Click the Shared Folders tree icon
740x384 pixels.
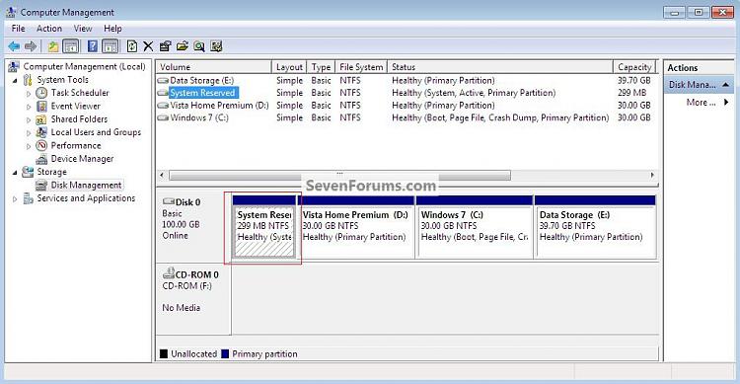pyautogui.click(x=41, y=119)
